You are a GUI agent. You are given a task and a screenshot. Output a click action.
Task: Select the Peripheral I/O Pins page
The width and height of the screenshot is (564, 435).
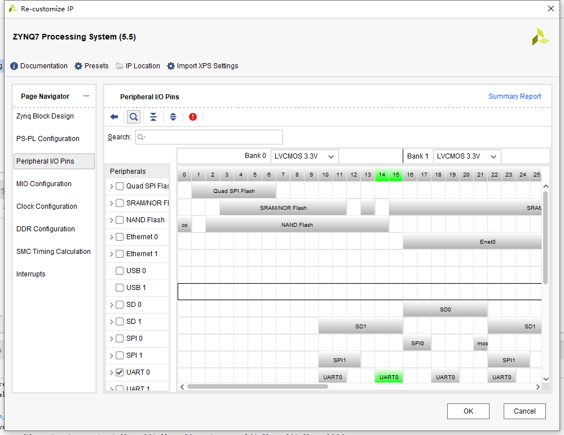click(x=54, y=161)
